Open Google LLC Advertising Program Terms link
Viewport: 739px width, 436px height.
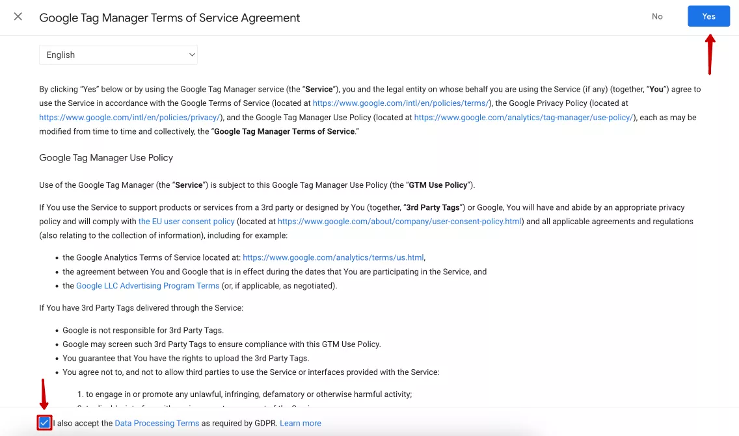(148, 286)
